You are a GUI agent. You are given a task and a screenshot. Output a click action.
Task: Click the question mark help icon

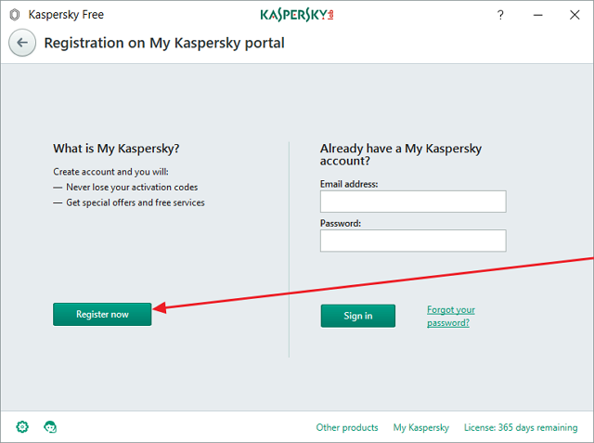[500, 15]
